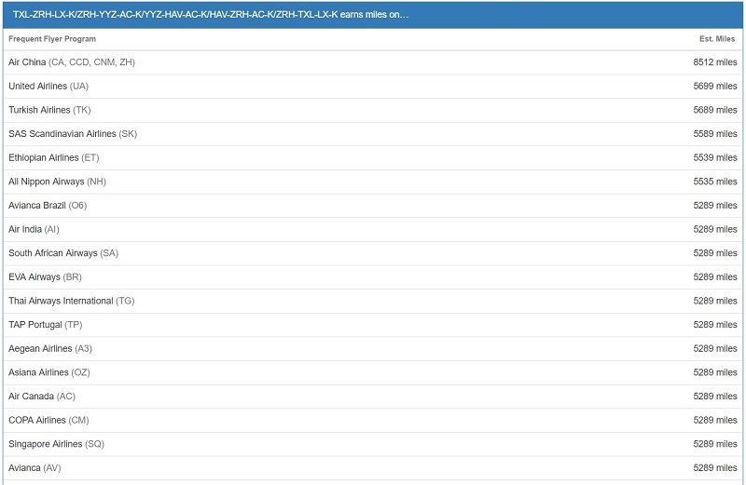Click the TXL-ZRH-LX-K route title in the blue header
This screenshot has width=746, height=485.
(x=211, y=14)
